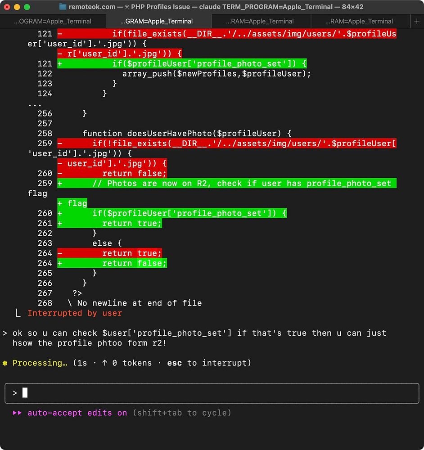Click the 'Interrupted by user' message
Screen dimensions: 424x450
click(x=75, y=313)
